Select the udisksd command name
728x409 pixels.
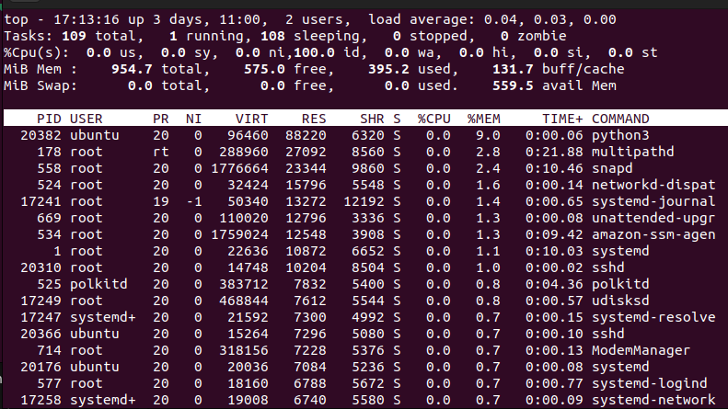pos(620,301)
